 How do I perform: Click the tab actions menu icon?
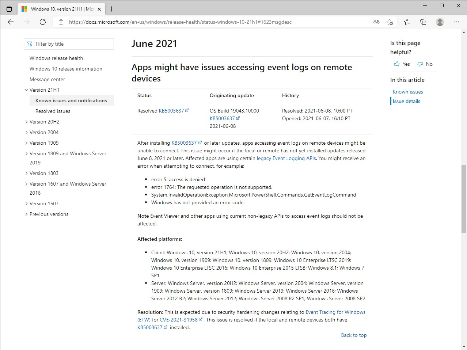pyautogui.click(x=9, y=9)
